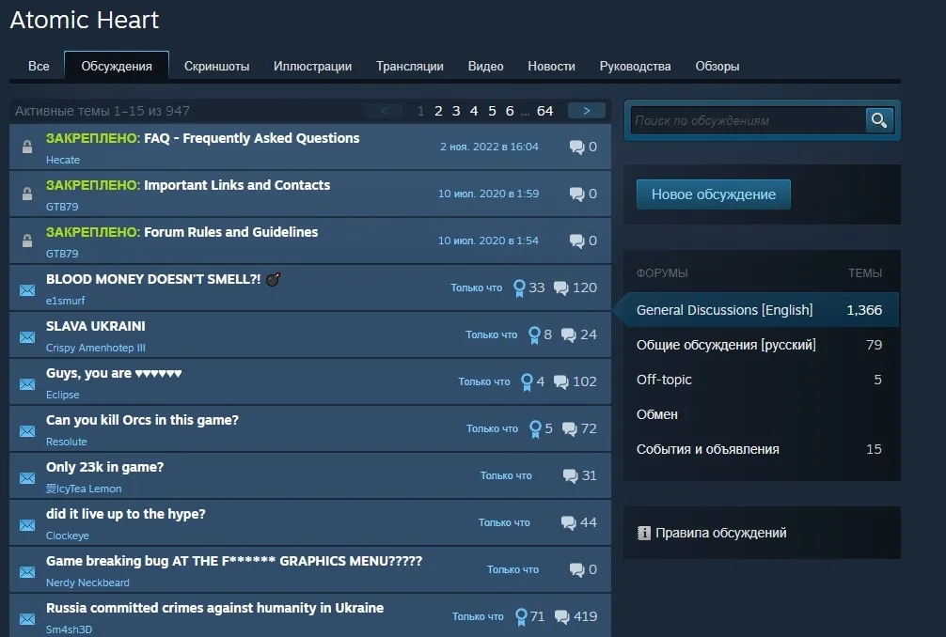Click award ribbon icon showing 8

point(534,335)
